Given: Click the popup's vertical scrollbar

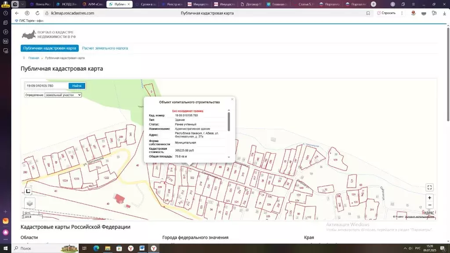Looking at the screenshot, I should (x=229, y=122).
